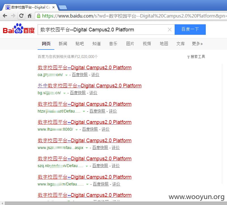This screenshot has width=227, height=205.
Task: Switch to the 新闻 tab
Action: pyautogui.click(x=63, y=44)
